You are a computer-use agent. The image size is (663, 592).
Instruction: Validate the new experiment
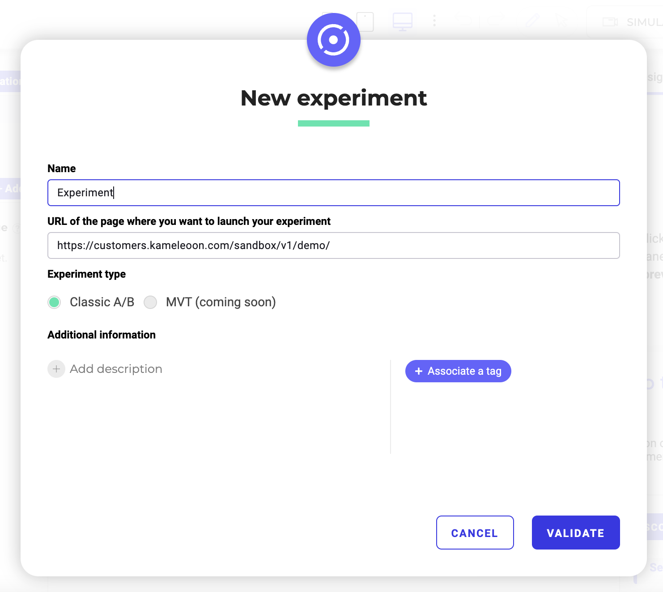[x=576, y=533]
